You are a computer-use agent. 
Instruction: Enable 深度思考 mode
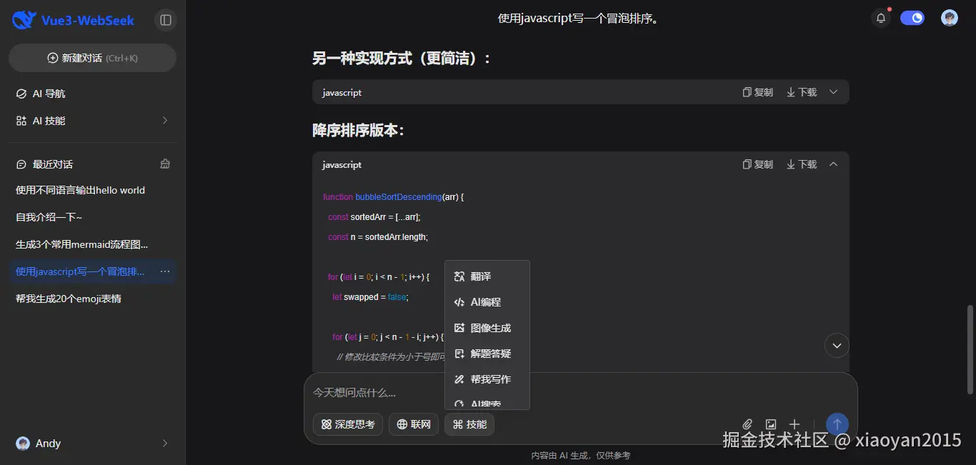347,424
